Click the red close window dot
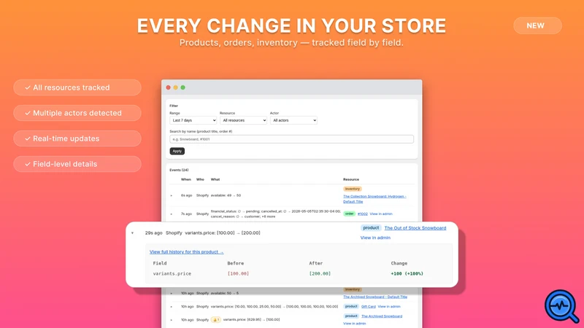Screen dimensions: 584x328 click(169, 87)
